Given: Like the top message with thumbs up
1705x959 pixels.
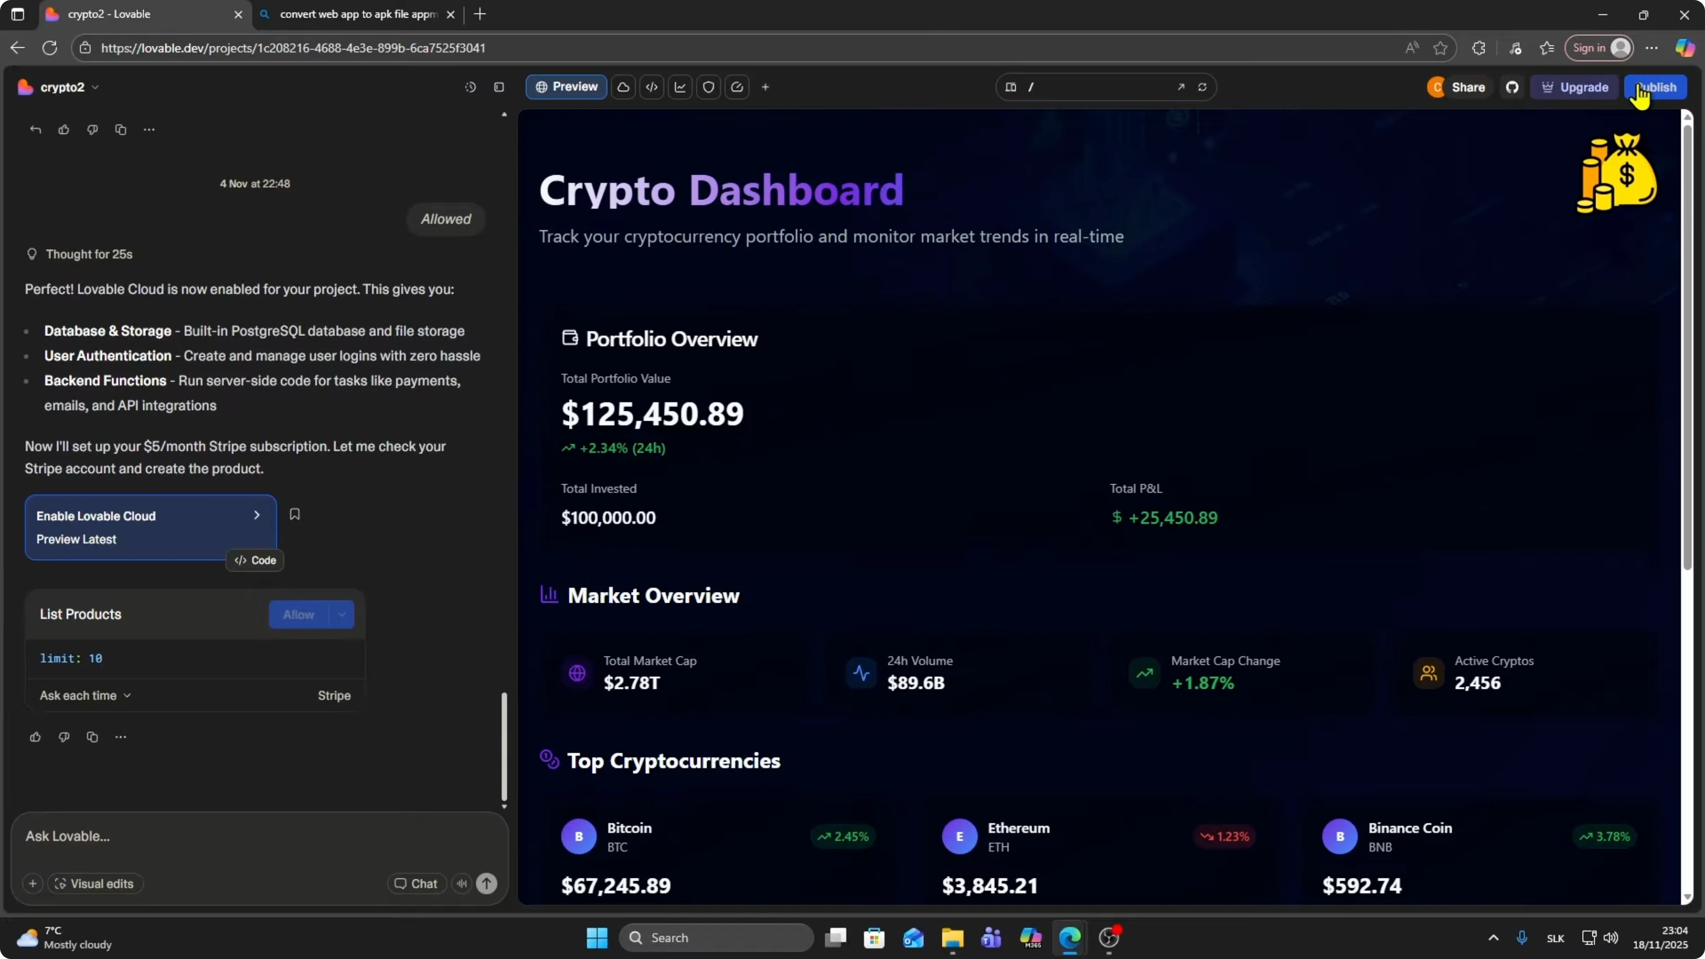Looking at the screenshot, I should pyautogui.click(x=63, y=130).
